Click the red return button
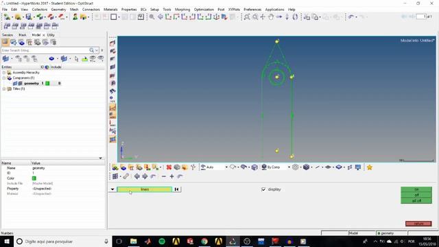Image resolution: width=439 pixels, height=247 pixels. [x=418, y=224]
